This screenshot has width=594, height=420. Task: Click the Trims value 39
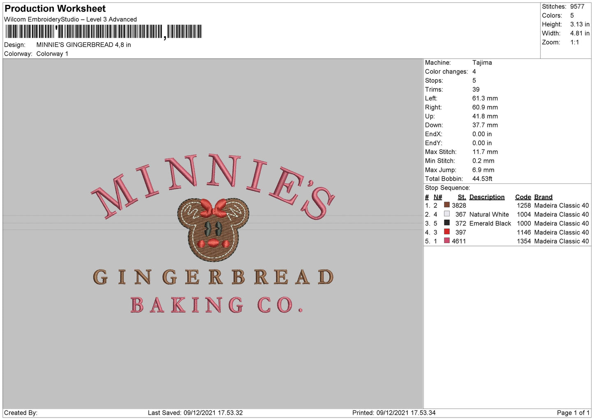(x=476, y=89)
